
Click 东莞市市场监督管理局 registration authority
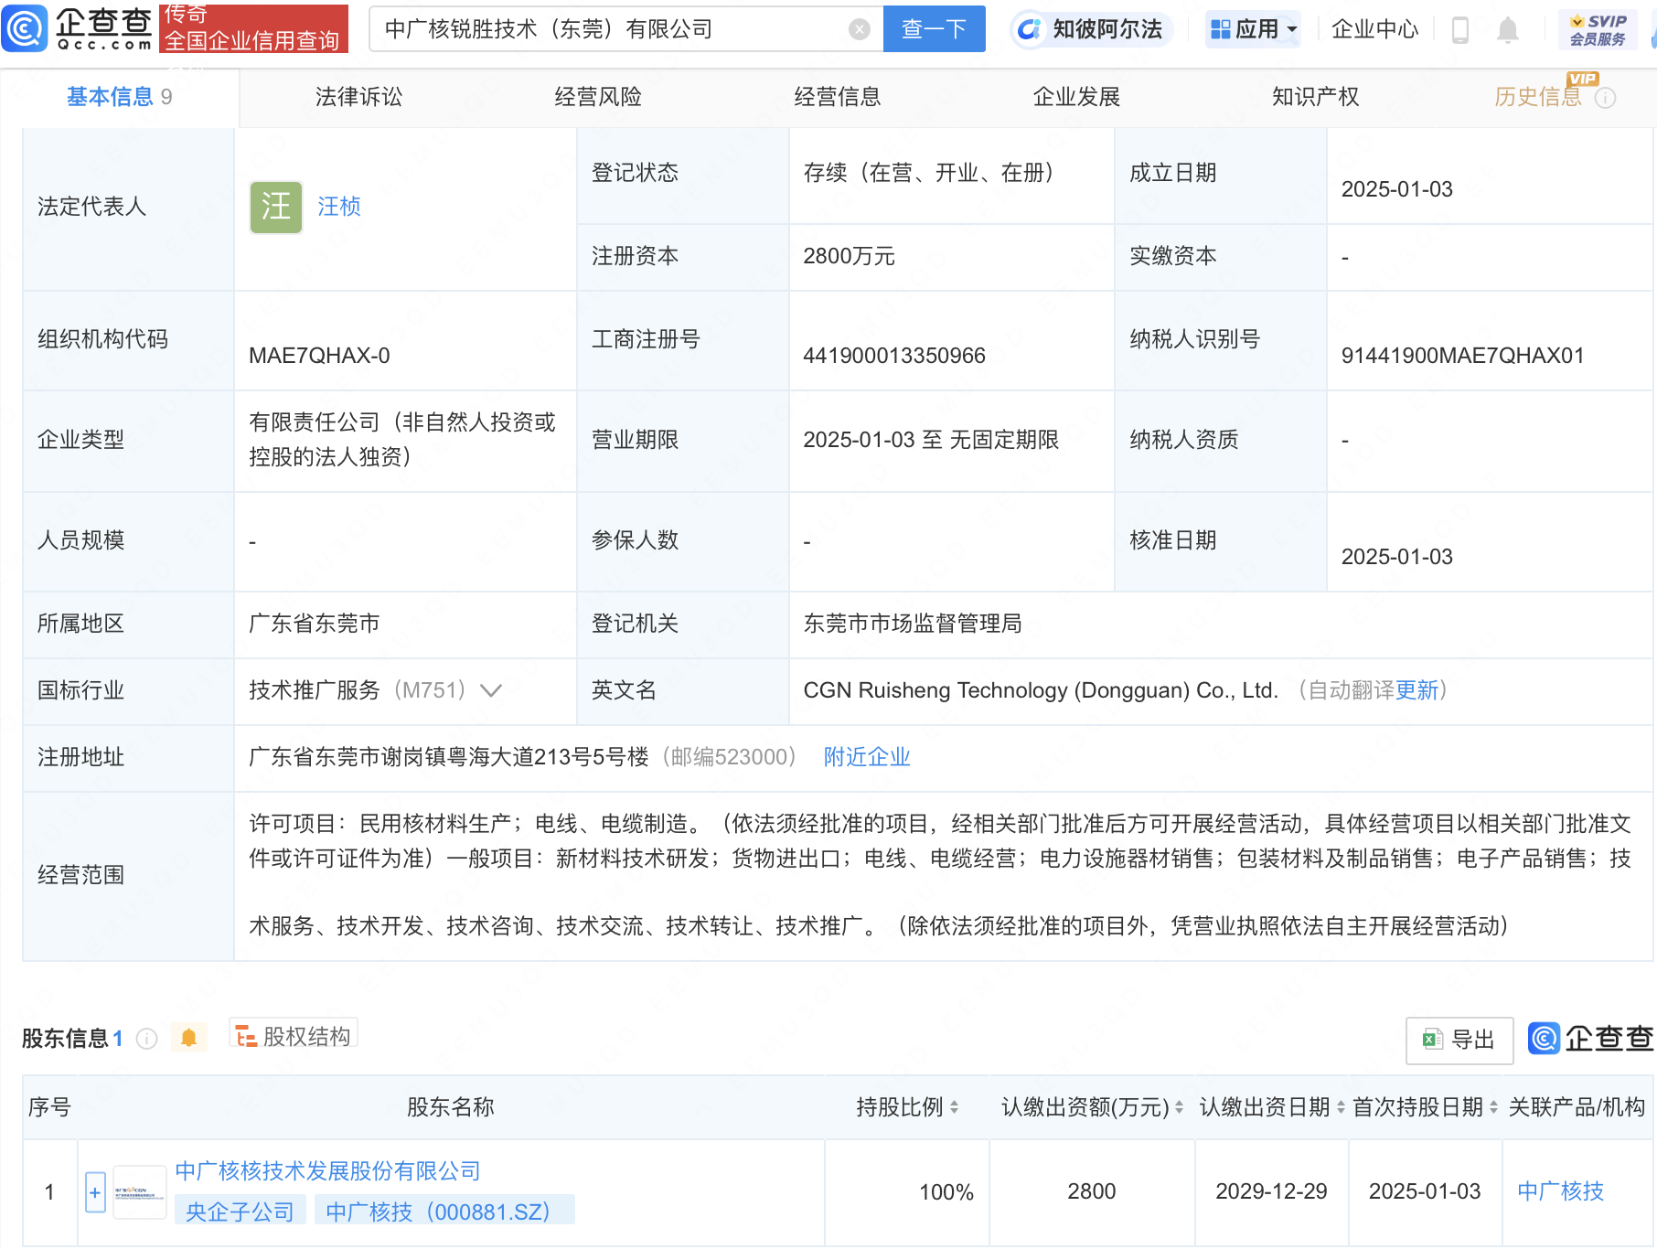pyautogui.click(x=913, y=624)
